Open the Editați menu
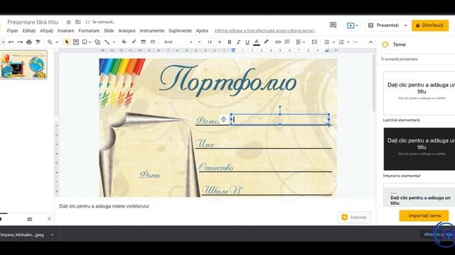The image size is (455, 255). [29, 30]
